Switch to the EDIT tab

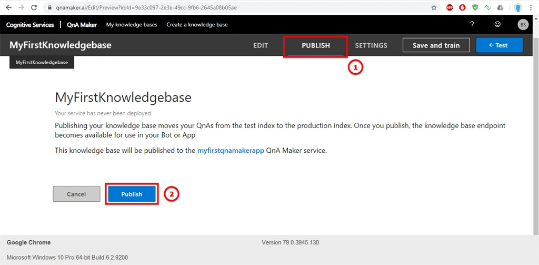[261, 45]
